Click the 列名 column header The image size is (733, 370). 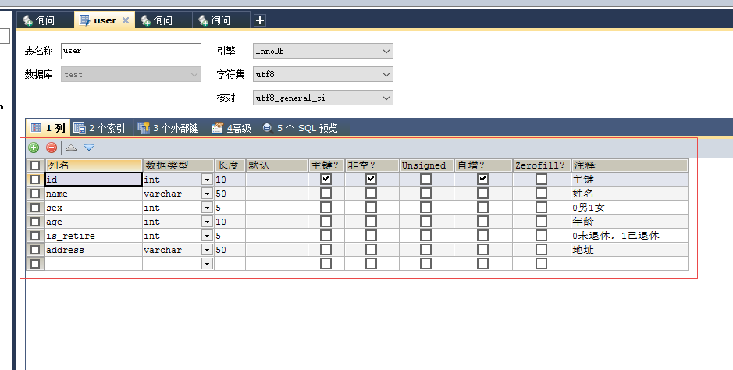(94, 165)
